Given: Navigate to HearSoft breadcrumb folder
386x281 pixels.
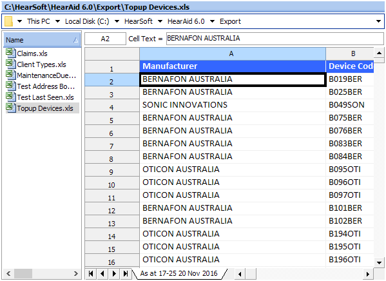Looking at the screenshot, I should point(139,21).
